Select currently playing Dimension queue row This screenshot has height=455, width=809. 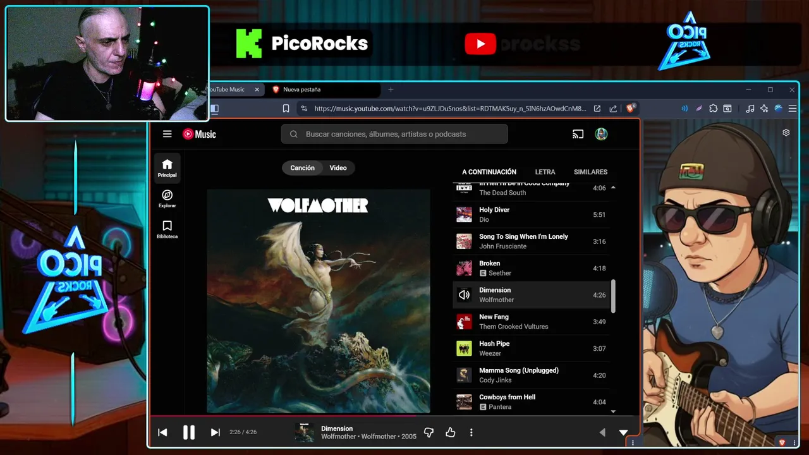coord(532,295)
